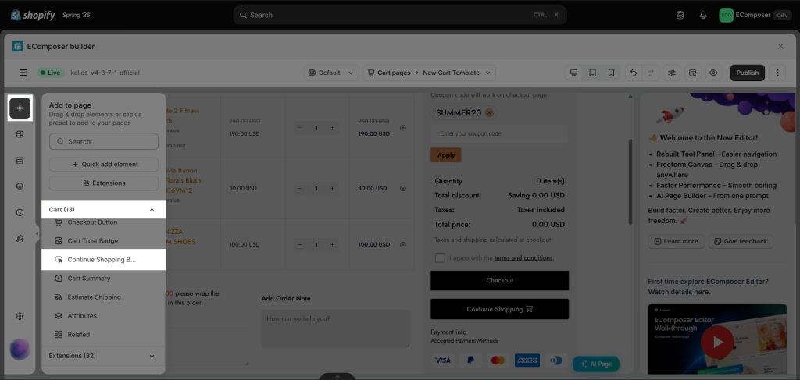Redo the last change
The width and height of the screenshot is (800, 380).
(650, 73)
